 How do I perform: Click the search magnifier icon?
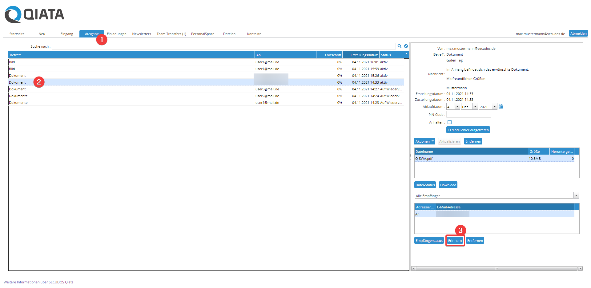[x=399, y=46]
